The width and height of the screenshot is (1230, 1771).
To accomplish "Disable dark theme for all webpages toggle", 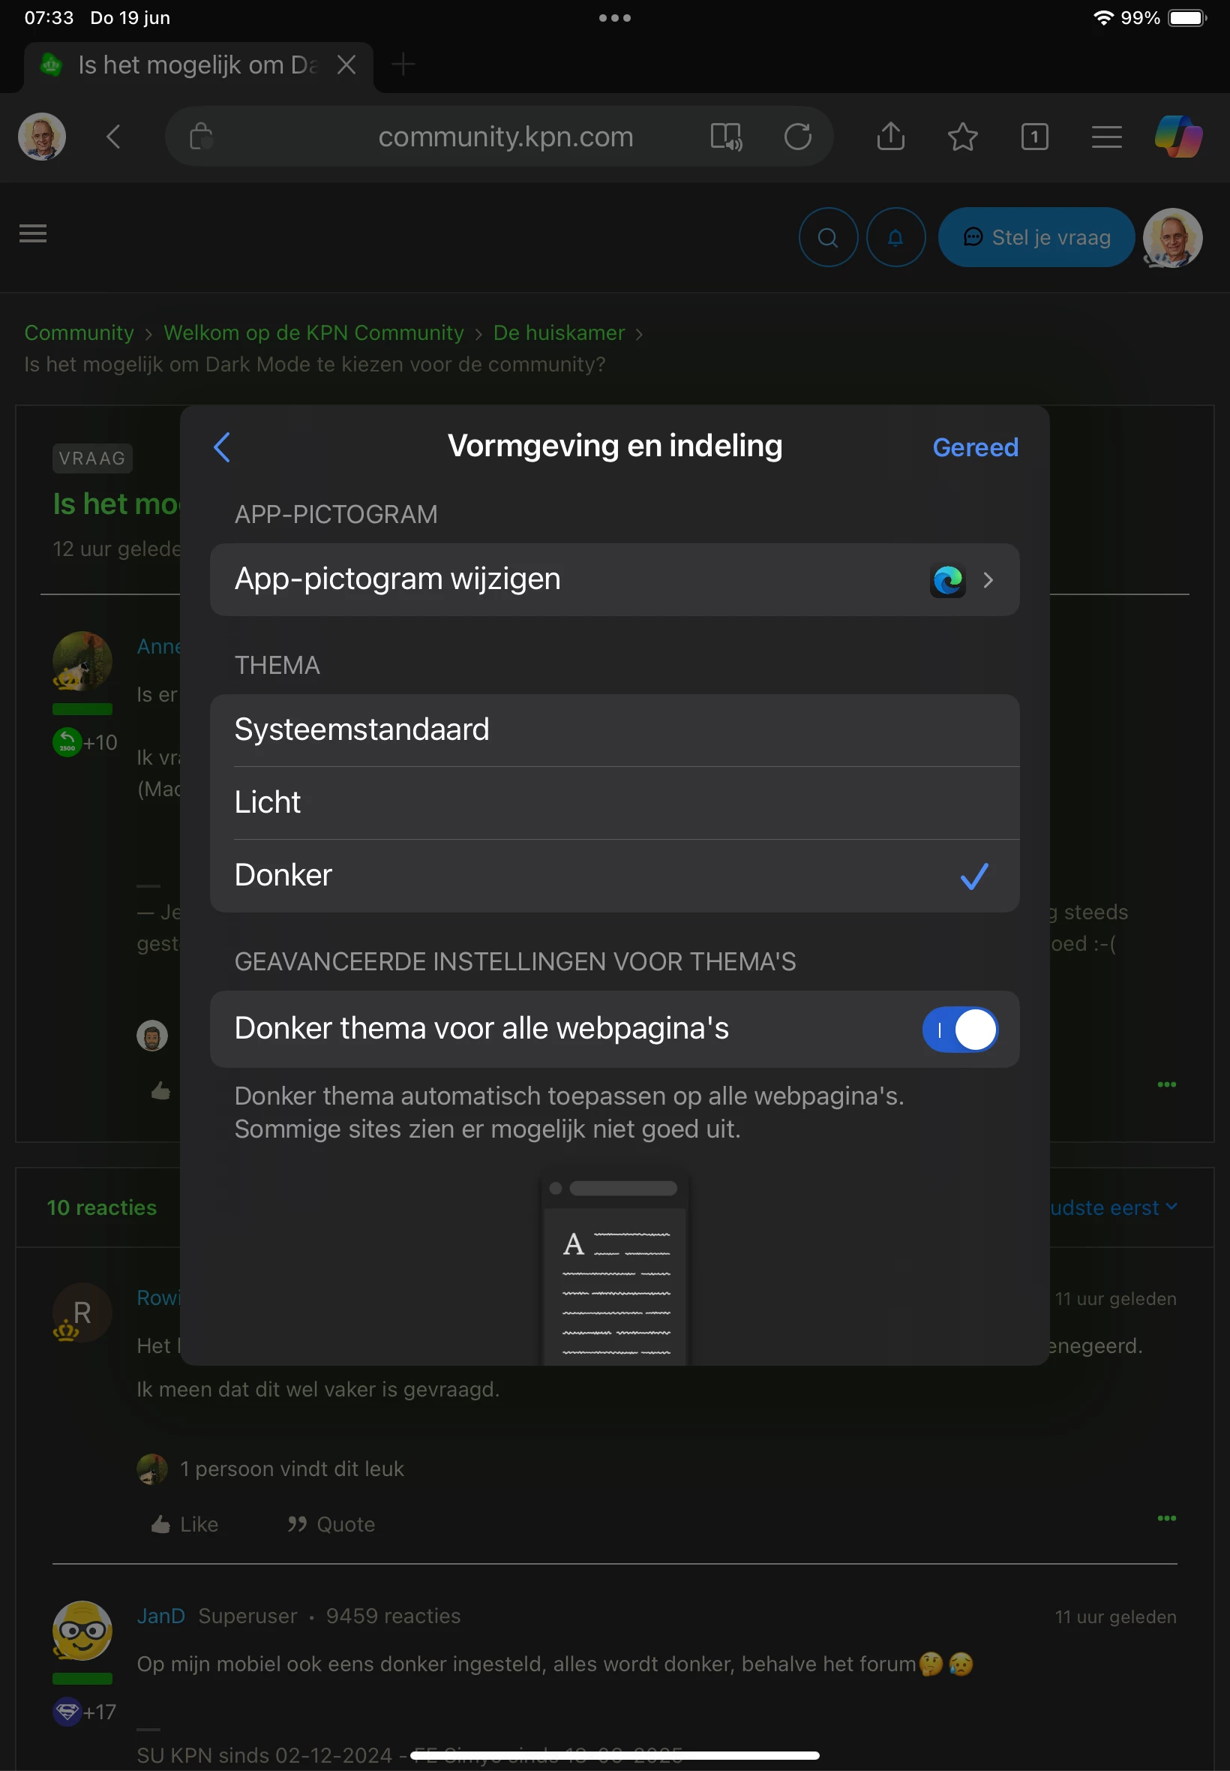I will [959, 1030].
